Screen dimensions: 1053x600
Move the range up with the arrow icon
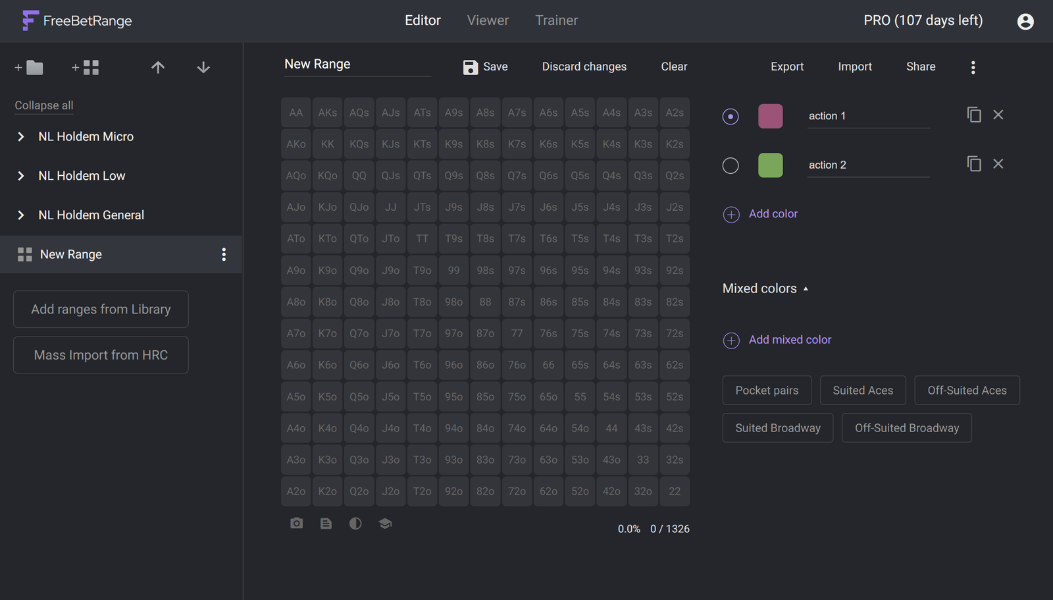158,67
